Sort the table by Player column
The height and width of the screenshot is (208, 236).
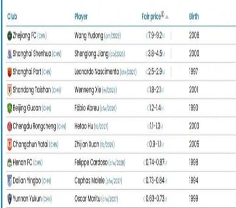[x=81, y=17]
